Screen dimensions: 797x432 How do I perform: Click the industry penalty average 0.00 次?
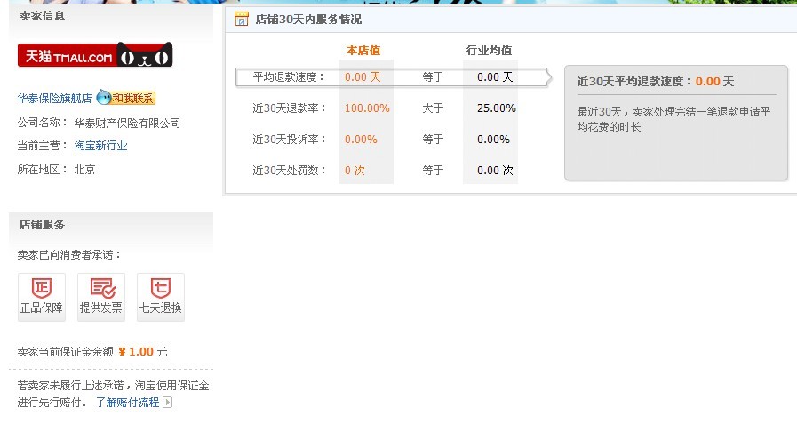click(495, 171)
